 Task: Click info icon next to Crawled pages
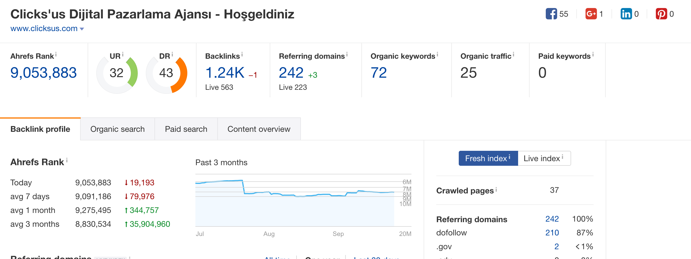496,189
